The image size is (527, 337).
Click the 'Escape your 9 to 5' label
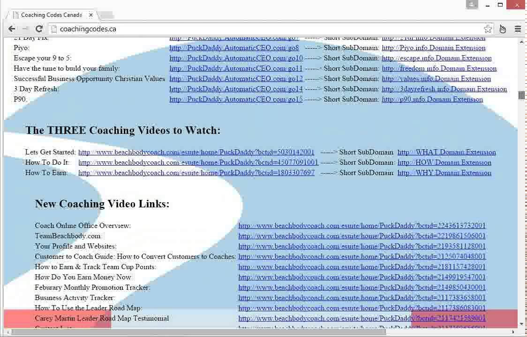(43, 59)
